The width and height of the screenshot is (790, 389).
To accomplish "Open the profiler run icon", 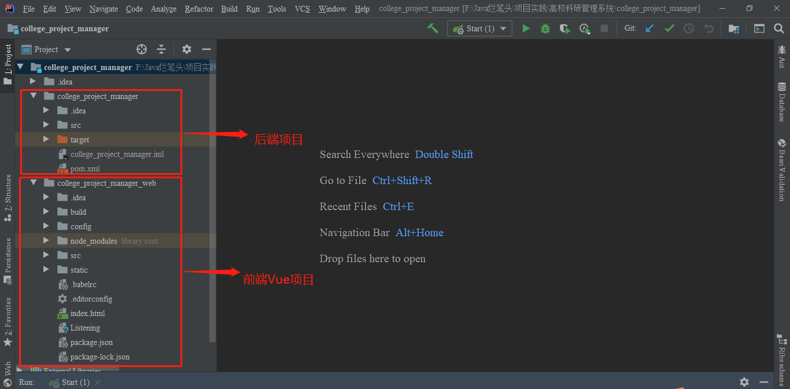I will tap(585, 28).
